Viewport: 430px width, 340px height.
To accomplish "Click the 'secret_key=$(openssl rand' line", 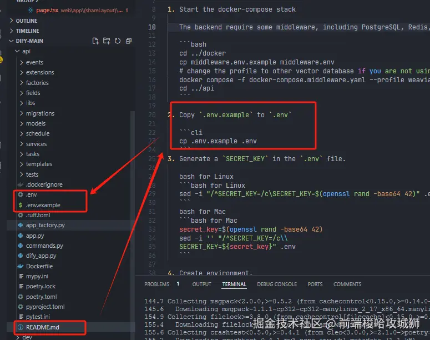I will point(251,229).
